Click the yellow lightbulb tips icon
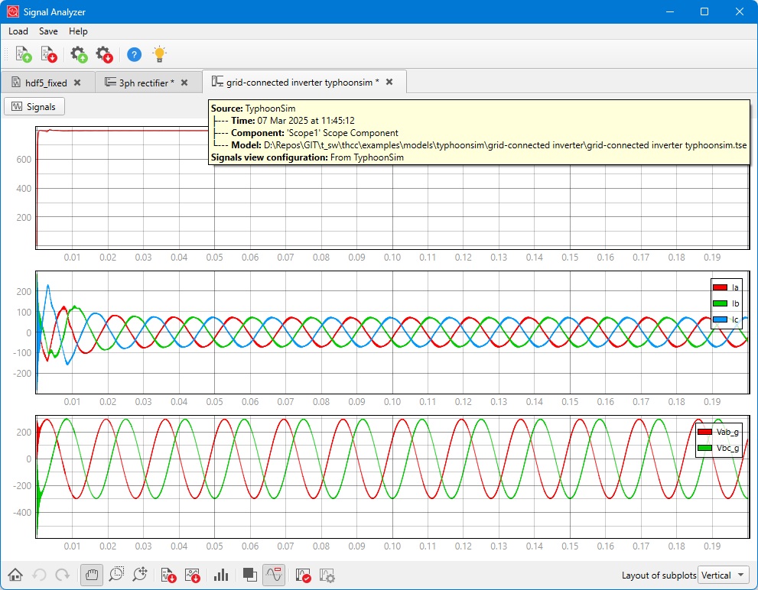Viewport: 758px width, 590px height. [159, 54]
